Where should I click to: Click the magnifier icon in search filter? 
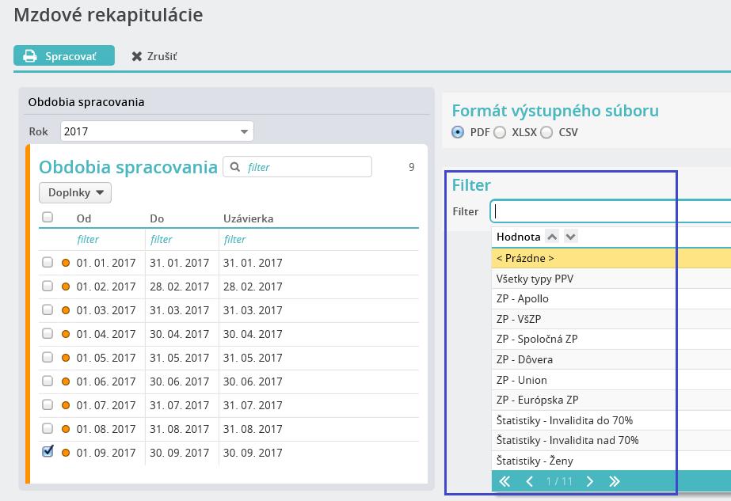click(235, 167)
